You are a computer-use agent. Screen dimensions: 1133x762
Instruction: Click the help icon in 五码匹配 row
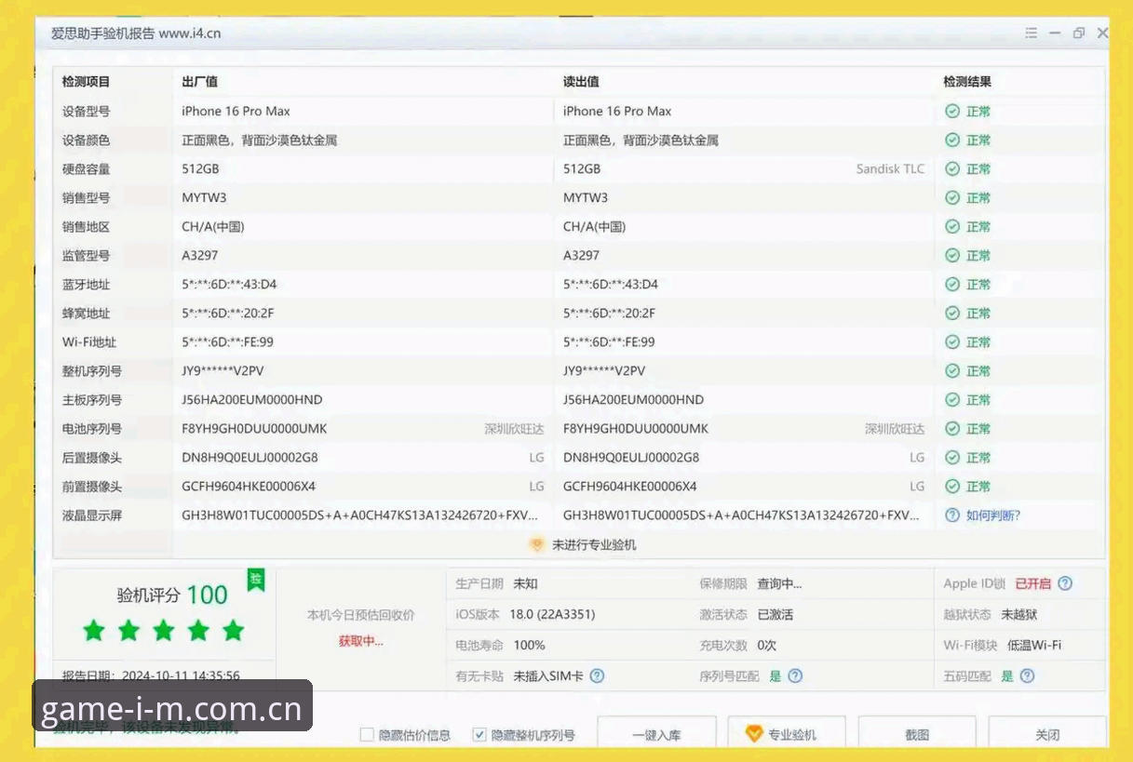(x=1027, y=675)
